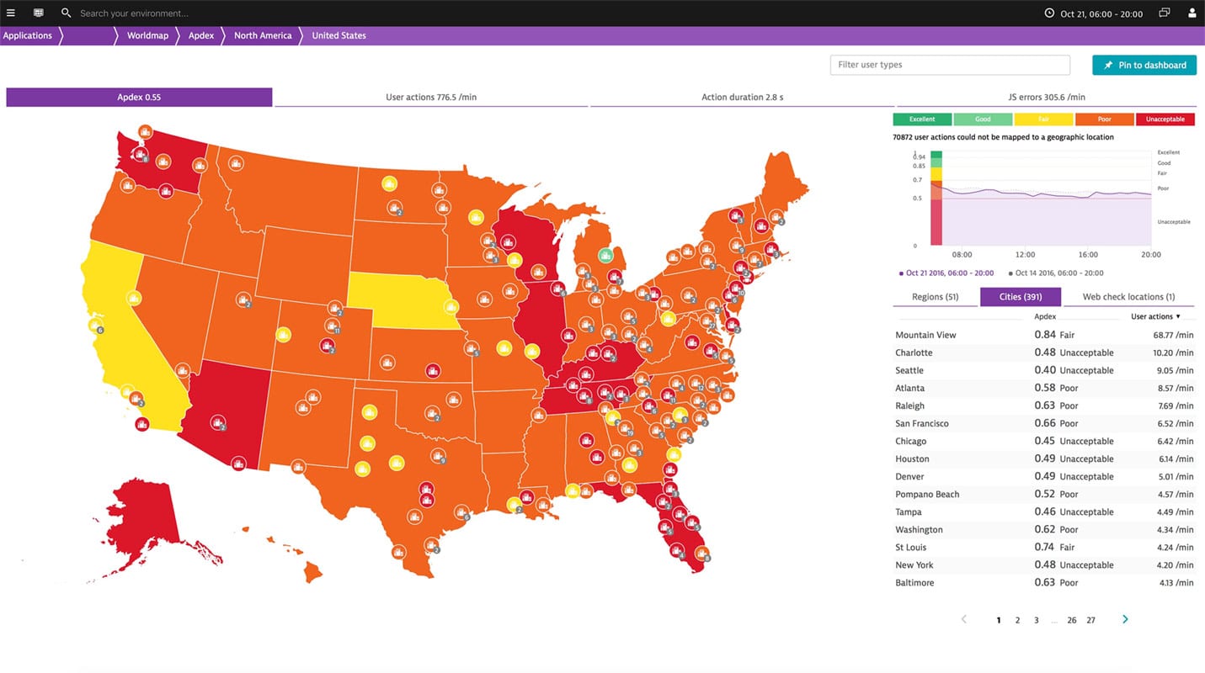Click the next page chevron in pagination

coord(1125,619)
